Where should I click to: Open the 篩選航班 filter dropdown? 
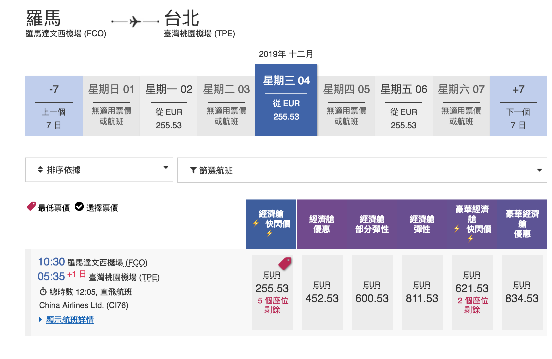[362, 170]
